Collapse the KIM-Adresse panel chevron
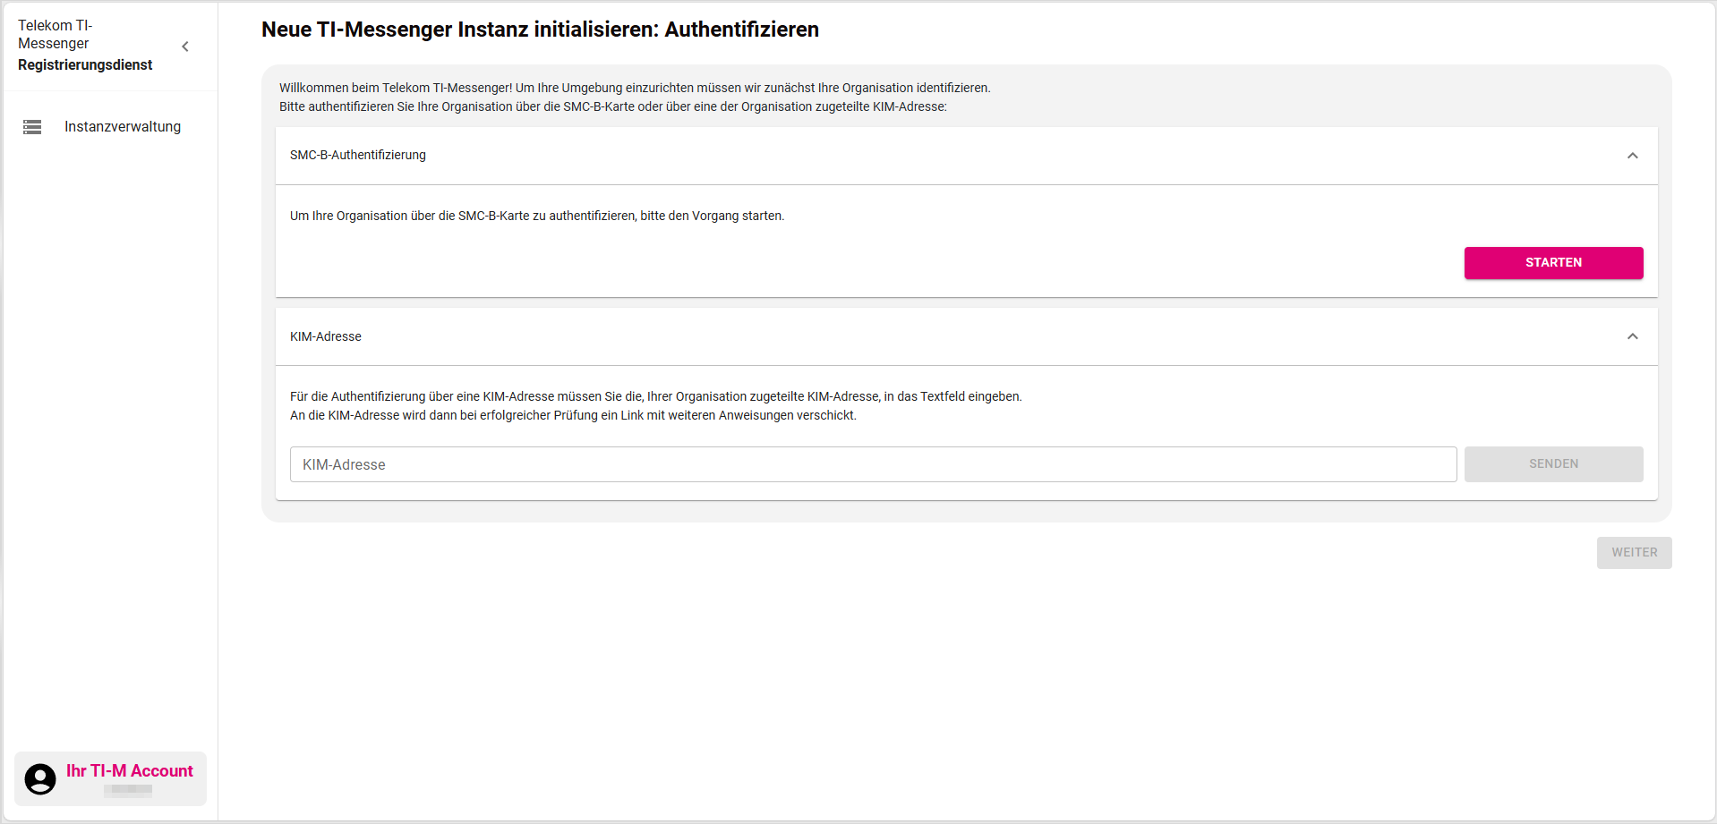 (1632, 336)
